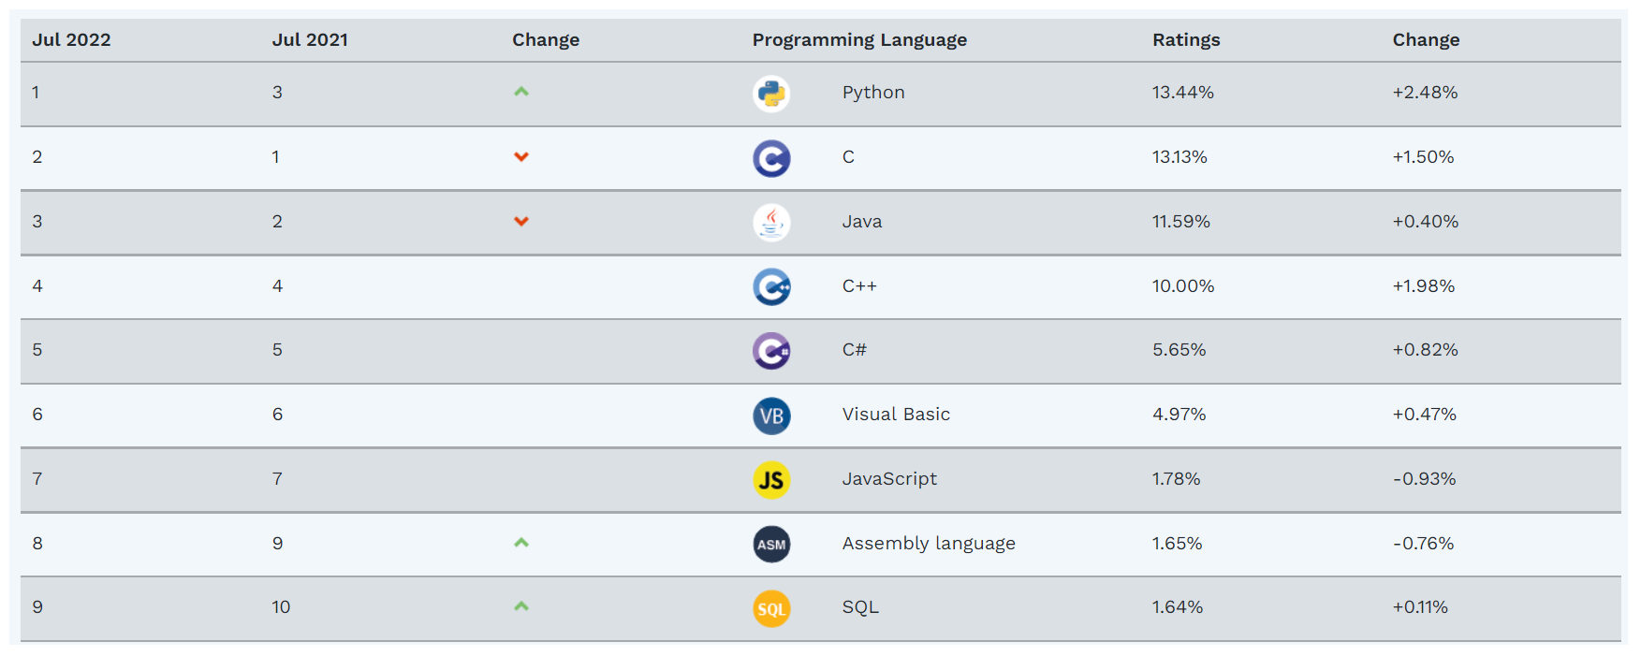Viewport: 1641px width, 656px height.
Task: Click the Jul 2022 column header
Action: pos(71,40)
